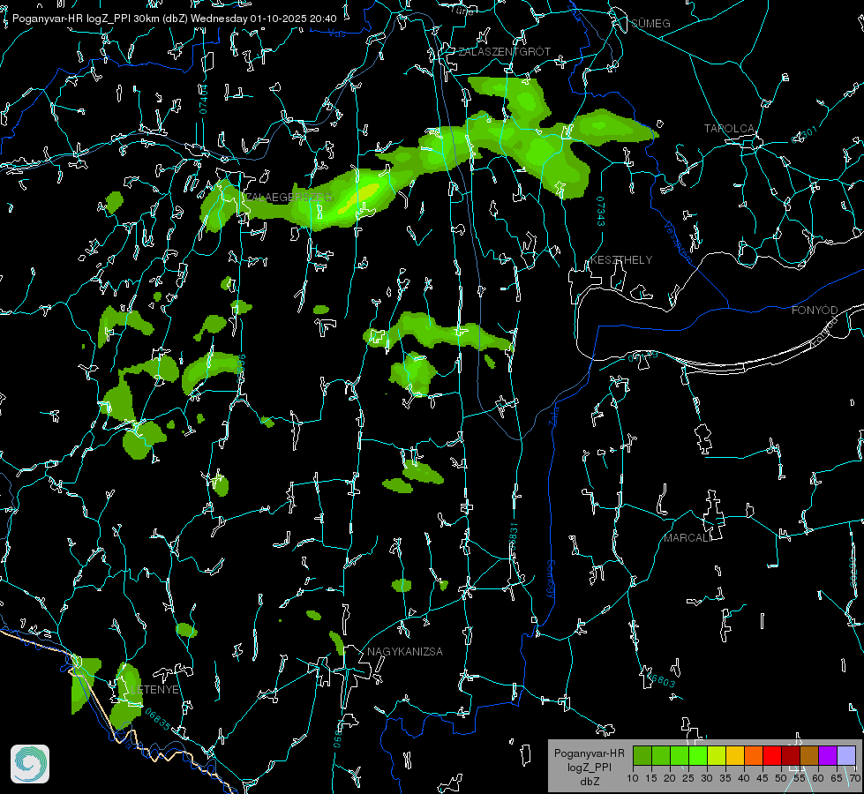Pick the 35–40 dBZ yellow swatch
Screen dimensions: 864x794
point(735,755)
